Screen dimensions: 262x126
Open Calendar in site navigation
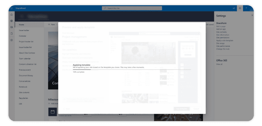tap(23, 36)
